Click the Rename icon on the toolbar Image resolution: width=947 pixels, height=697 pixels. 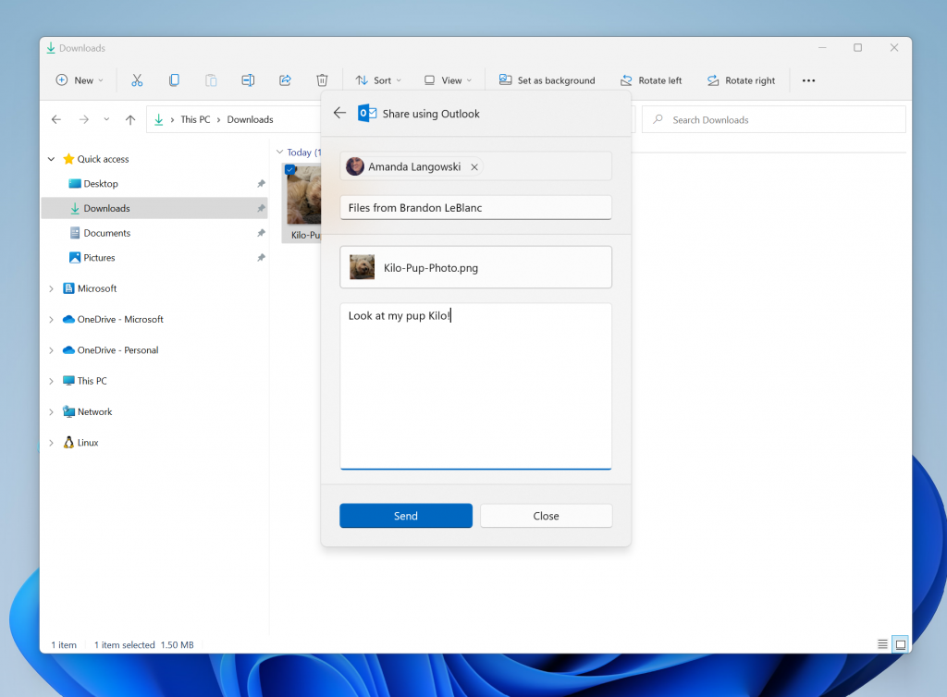pyautogui.click(x=248, y=80)
